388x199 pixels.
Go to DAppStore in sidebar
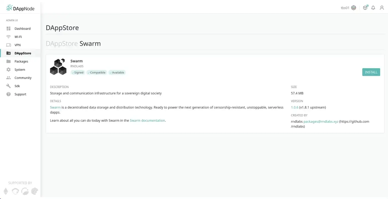click(23, 53)
